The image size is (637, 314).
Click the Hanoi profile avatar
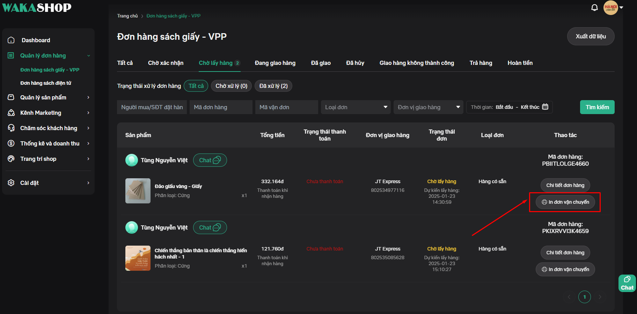point(610,7)
